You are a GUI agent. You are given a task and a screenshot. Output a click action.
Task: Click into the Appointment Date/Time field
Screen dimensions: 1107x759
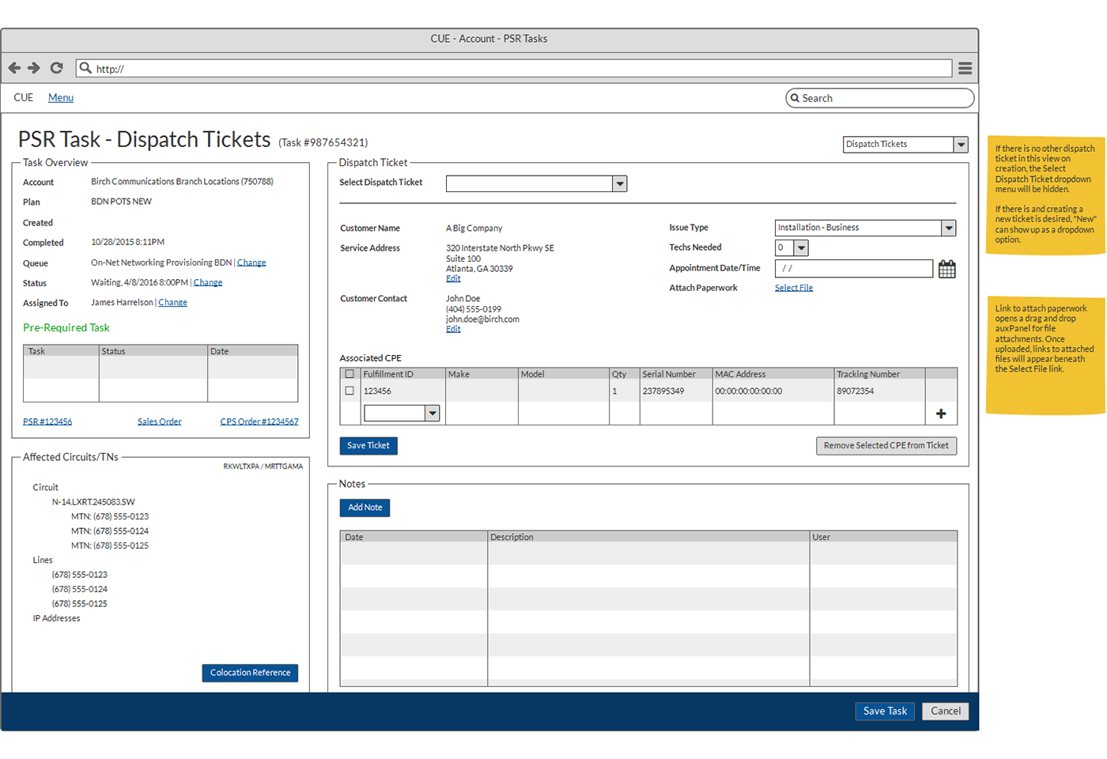point(854,269)
